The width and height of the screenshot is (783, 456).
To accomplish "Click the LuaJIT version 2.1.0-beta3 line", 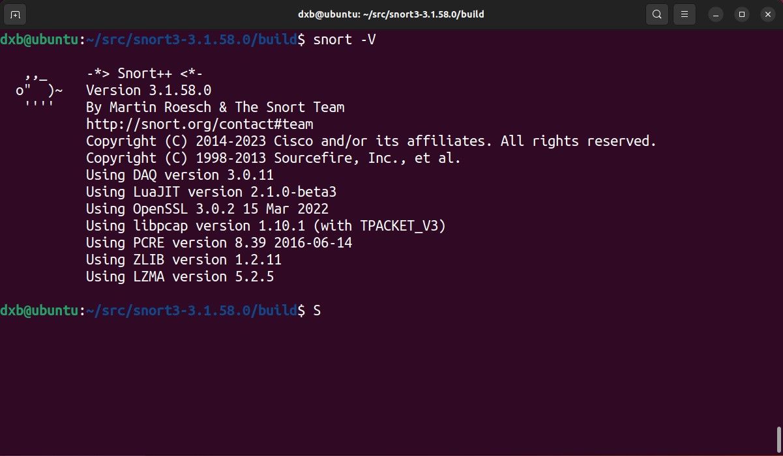I will [x=211, y=192].
